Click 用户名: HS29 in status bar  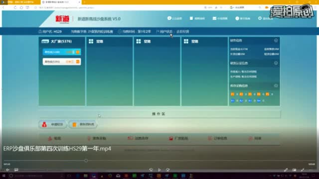click(50, 32)
